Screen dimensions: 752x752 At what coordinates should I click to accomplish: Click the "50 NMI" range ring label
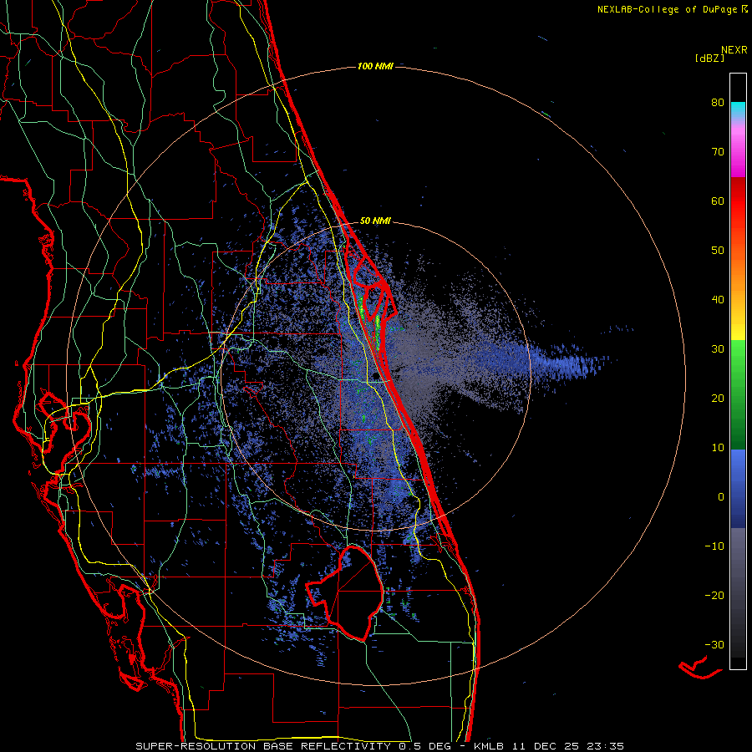tap(375, 221)
